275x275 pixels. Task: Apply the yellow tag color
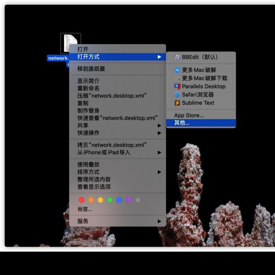point(100,200)
